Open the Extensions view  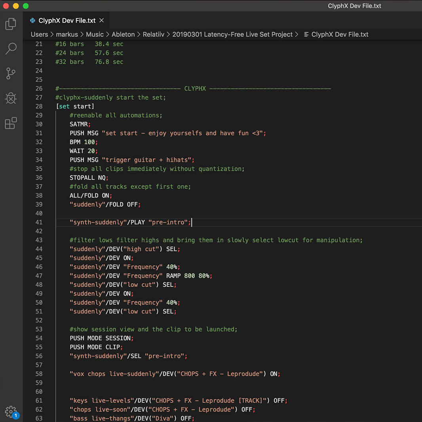11,123
